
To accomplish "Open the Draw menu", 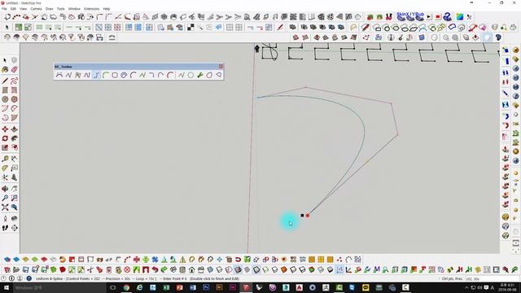I will click(x=49, y=9).
